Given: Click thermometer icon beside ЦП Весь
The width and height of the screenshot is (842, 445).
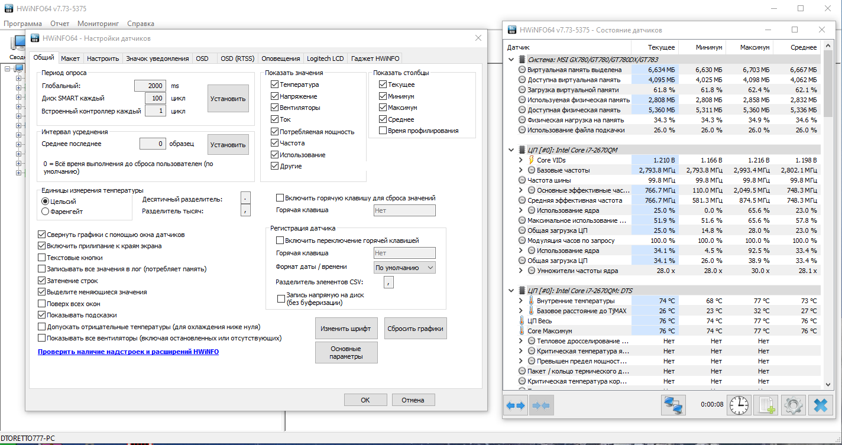Looking at the screenshot, I should coord(522,321).
